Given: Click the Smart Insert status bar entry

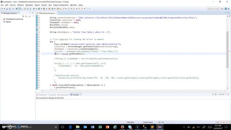Looking at the screenshot, I should pos(148,122).
